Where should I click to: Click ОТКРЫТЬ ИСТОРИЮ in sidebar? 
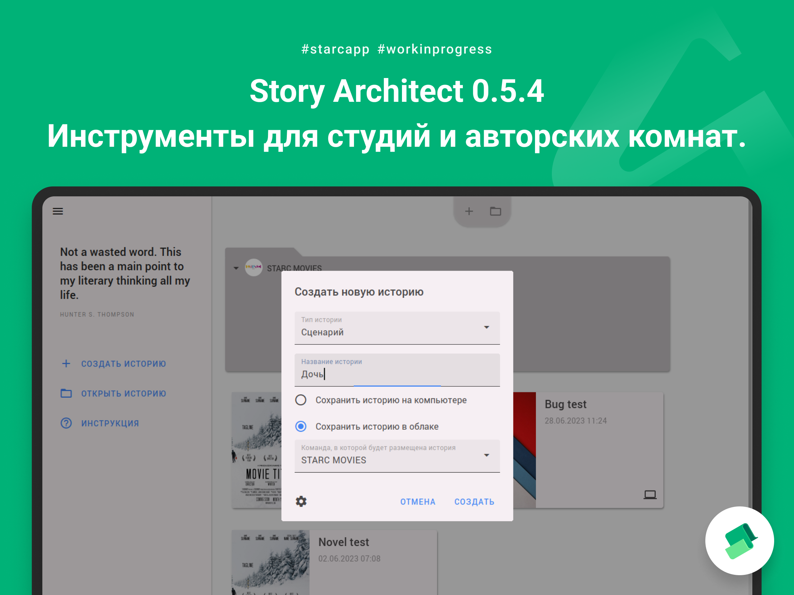123,393
